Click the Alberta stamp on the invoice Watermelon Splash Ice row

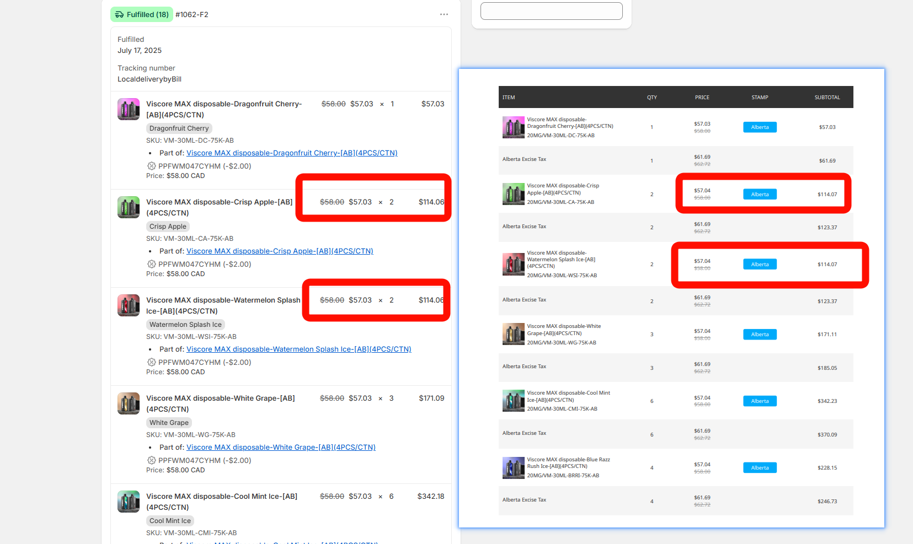[x=760, y=265]
